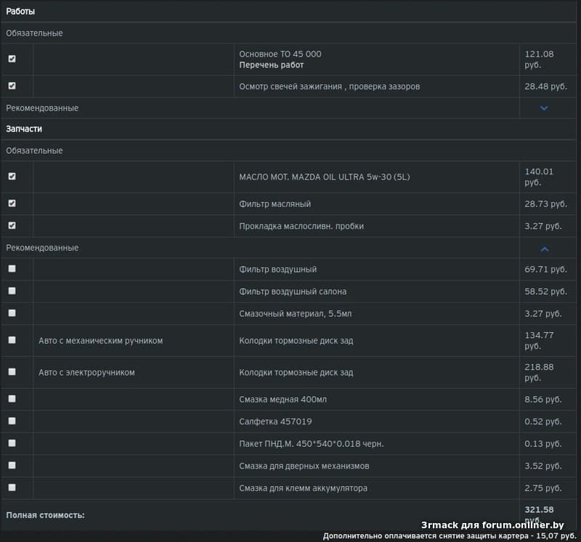Collapse recommended parts with up chevron

click(x=545, y=248)
